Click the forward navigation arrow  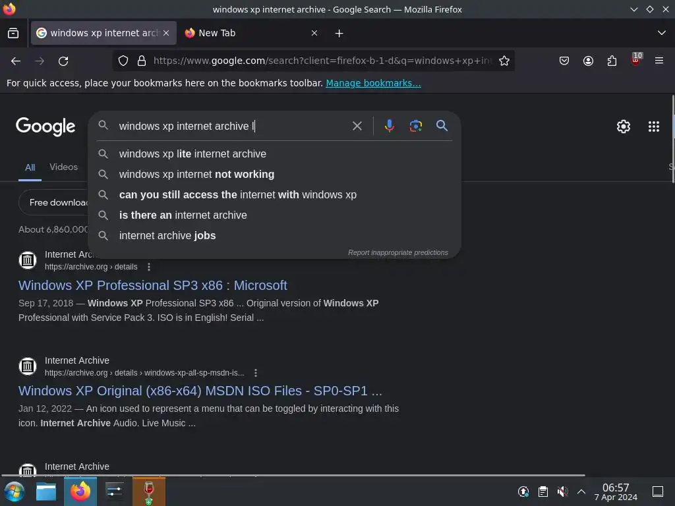coord(40,61)
